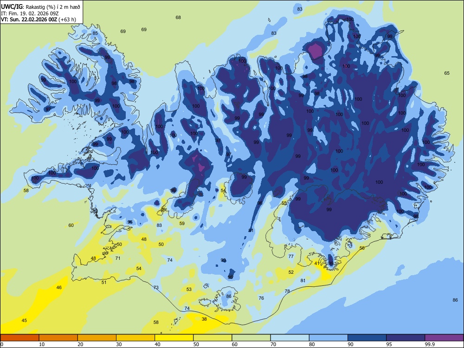This screenshot has height=348, width=464.
Task: Click the humidity value 55 on the map
Action: click(x=284, y=203)
